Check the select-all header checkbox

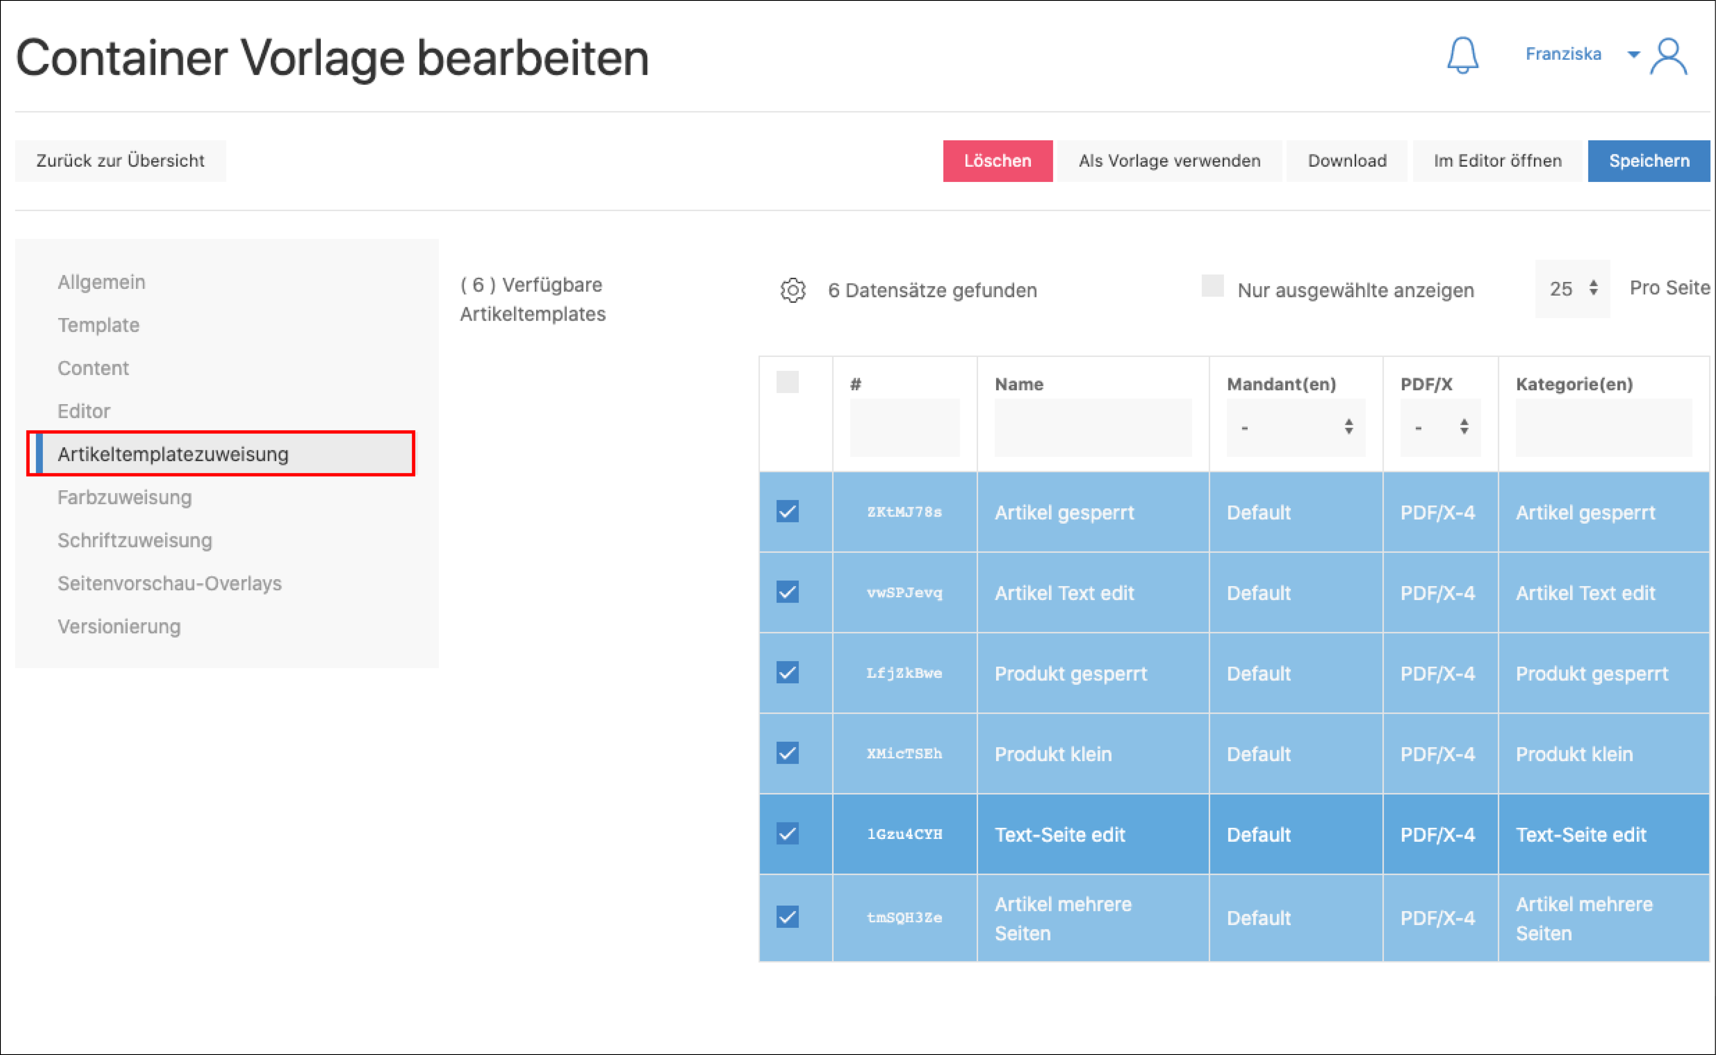[x=787, y=382]
